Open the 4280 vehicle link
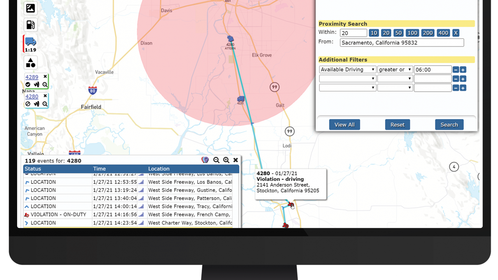 (32, 96)
